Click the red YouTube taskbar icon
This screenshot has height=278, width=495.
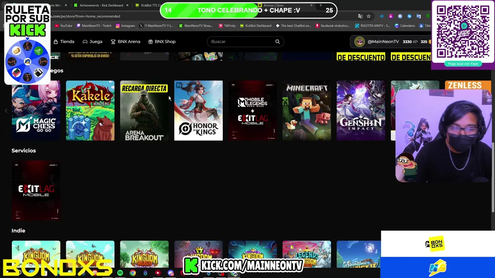[x=158, y=273]
